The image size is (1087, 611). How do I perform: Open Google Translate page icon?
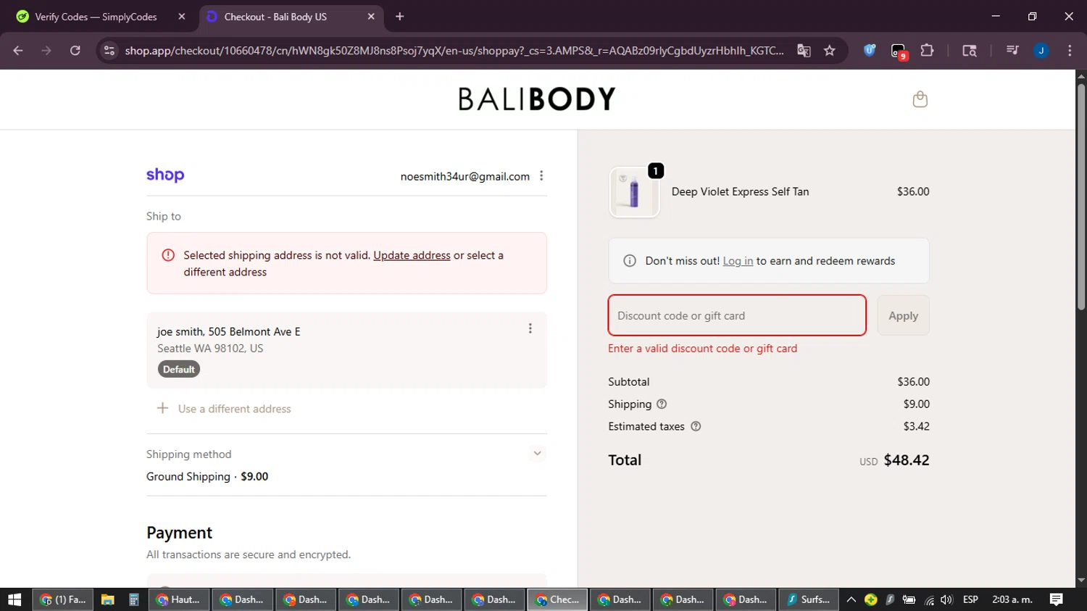(804, 51)
